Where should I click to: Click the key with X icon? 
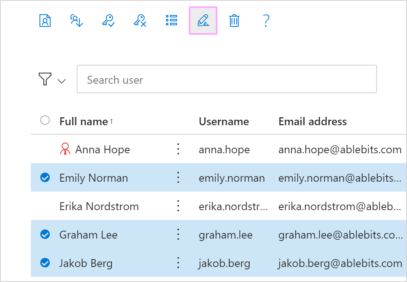pyautogui.click(x=140, y=21)
